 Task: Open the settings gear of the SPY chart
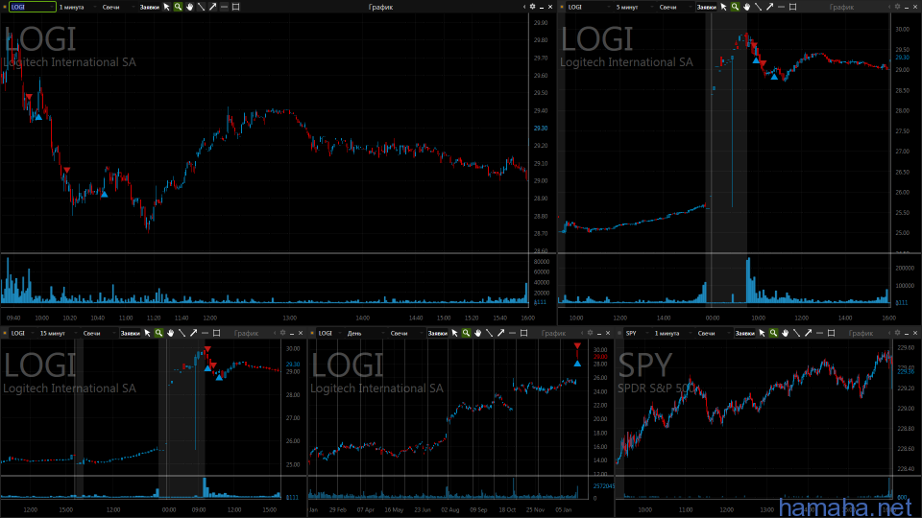click(898, 333)
